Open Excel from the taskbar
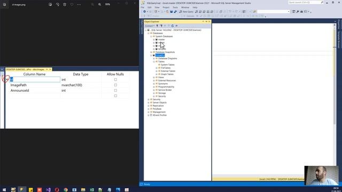 pyautogui.click(x=92, y=190)
